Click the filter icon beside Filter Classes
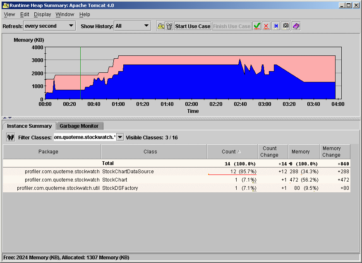The height and width of the screenshot is (263, 362). (11, 137)
